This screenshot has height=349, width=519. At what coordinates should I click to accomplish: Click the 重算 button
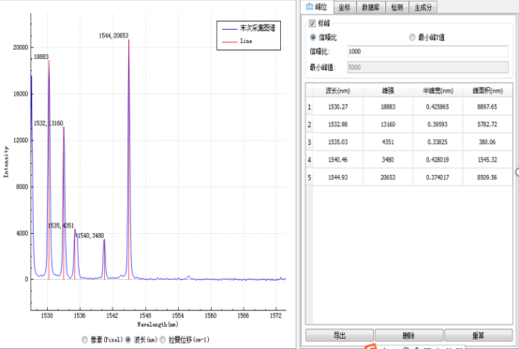[479, 335]
